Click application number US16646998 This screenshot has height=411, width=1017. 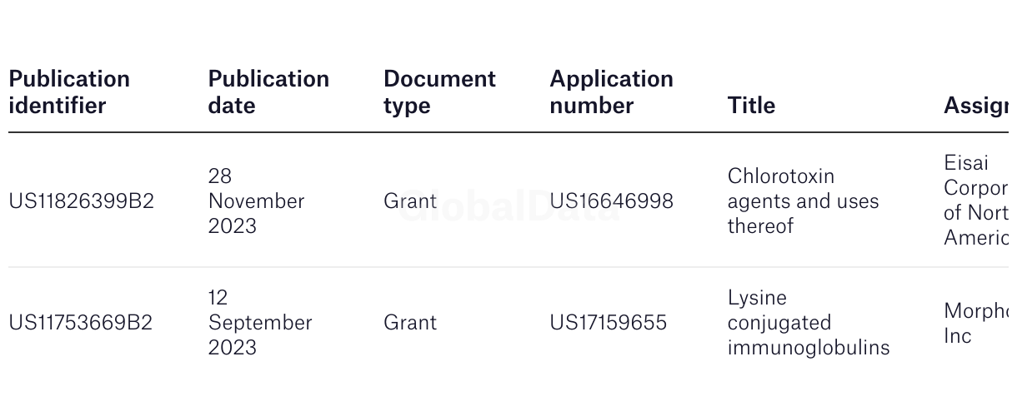[611, 201]
